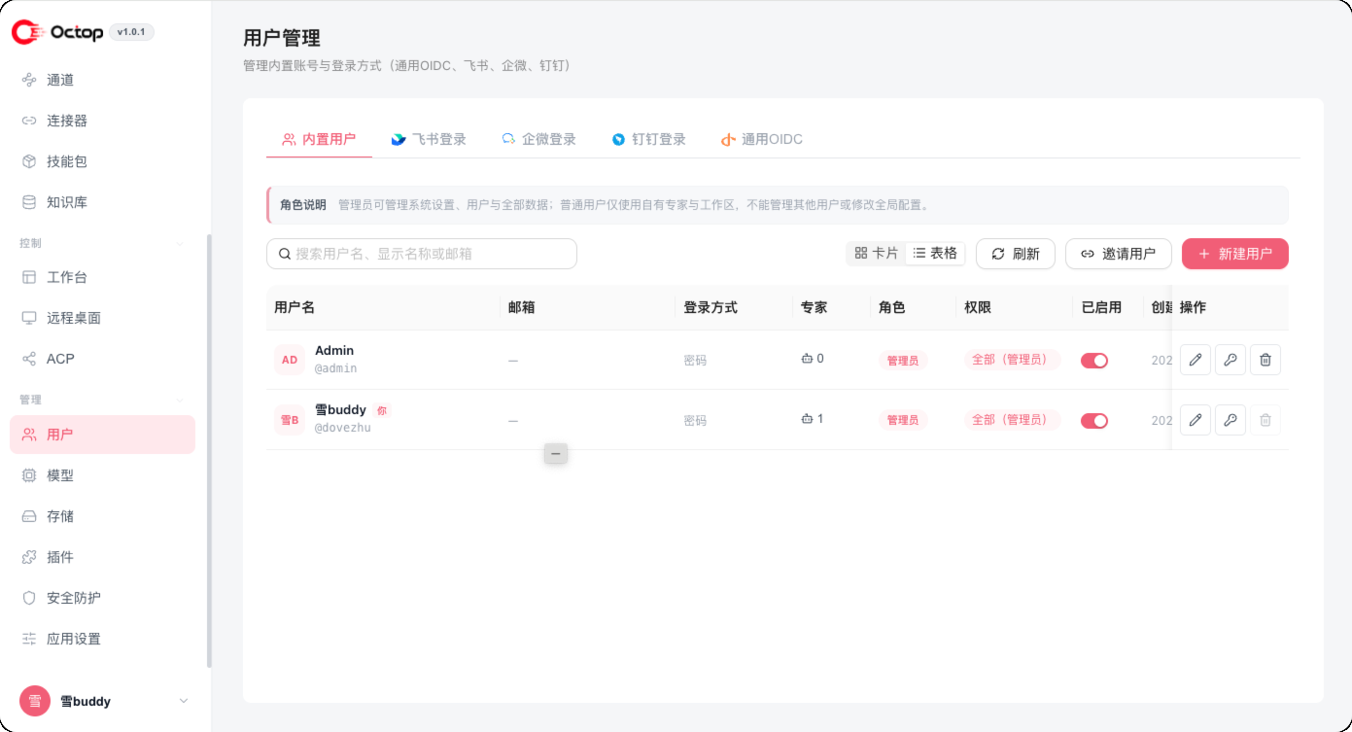
Task: Open 知识库 in the sidebar
Action: click(x=102, y=202)
